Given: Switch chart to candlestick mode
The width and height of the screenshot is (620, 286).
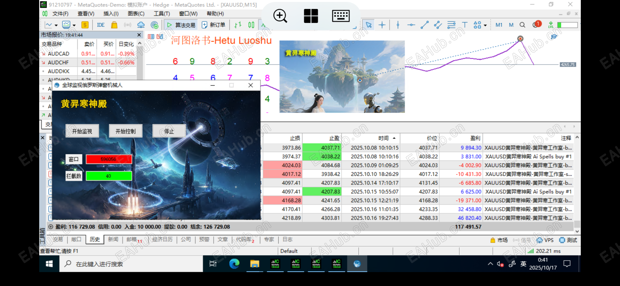Looking at the screenshot, I should tap(251, 25).
